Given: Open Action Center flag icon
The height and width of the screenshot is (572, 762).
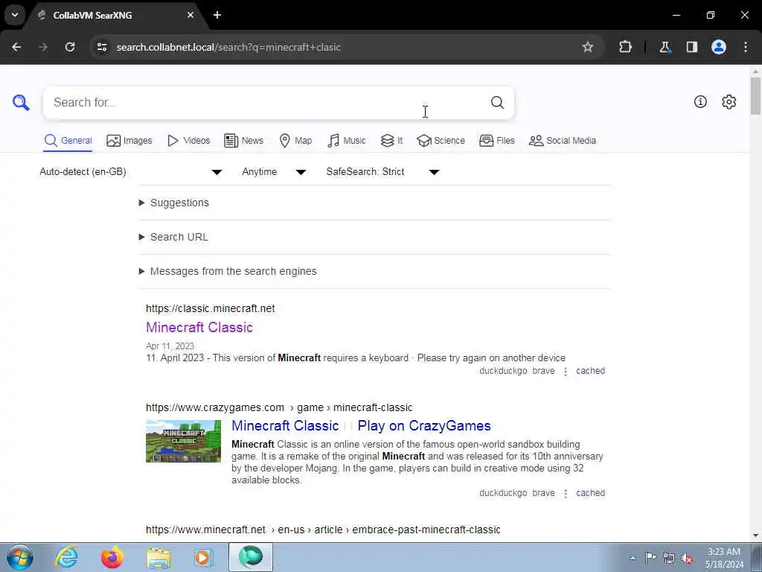Looking at the screenshot, I should click(650, 558).
